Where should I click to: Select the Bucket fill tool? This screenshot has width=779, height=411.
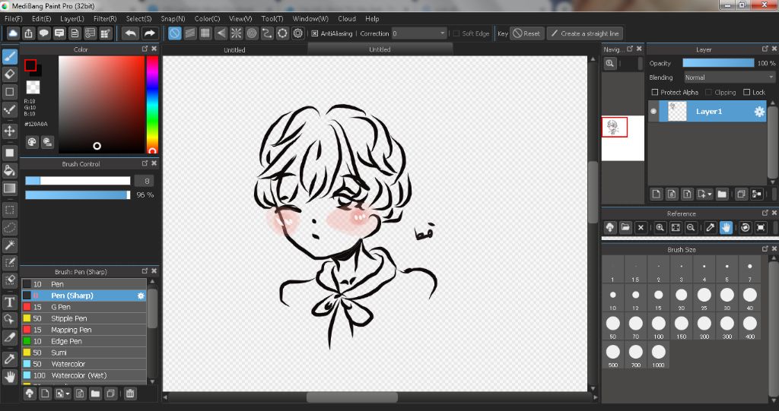9,170
